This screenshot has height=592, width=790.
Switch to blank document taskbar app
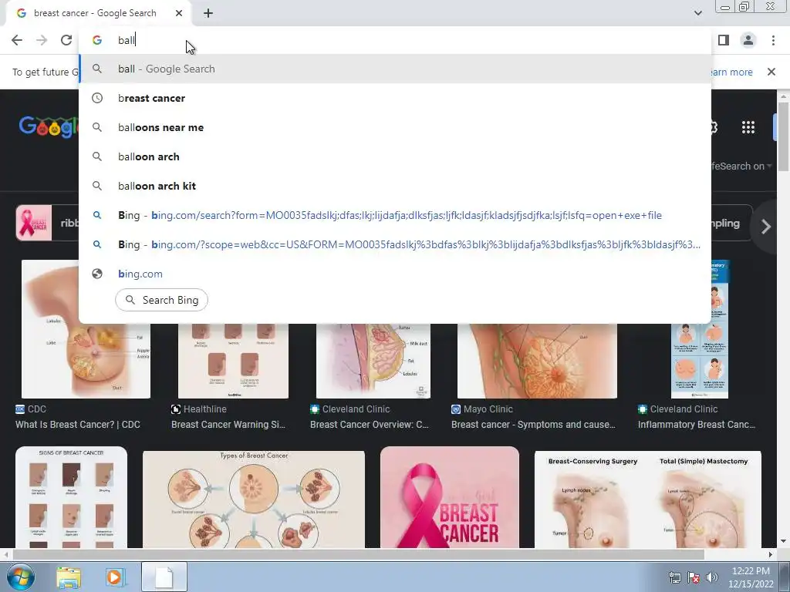pyautogui.click(x=164, y=577)
